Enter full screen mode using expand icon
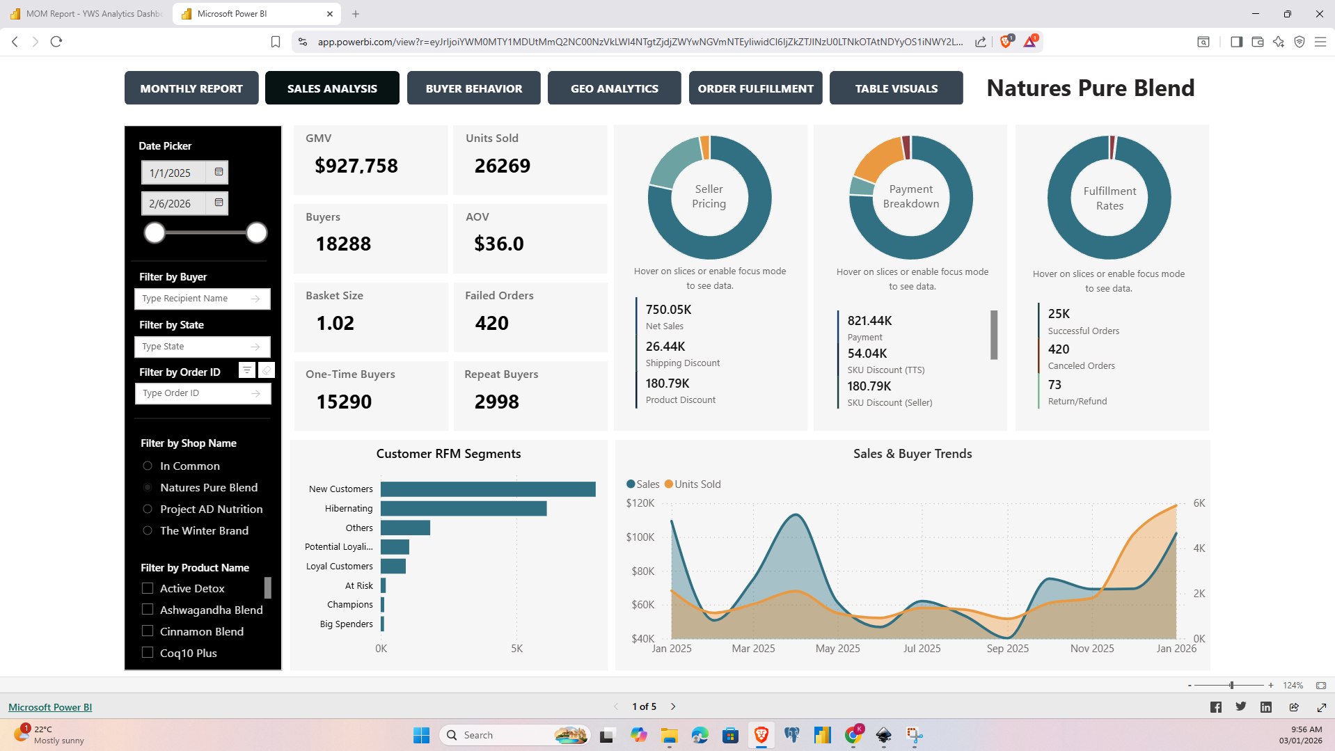This screenshot has height=751, width=1335. click(1321, 707)
